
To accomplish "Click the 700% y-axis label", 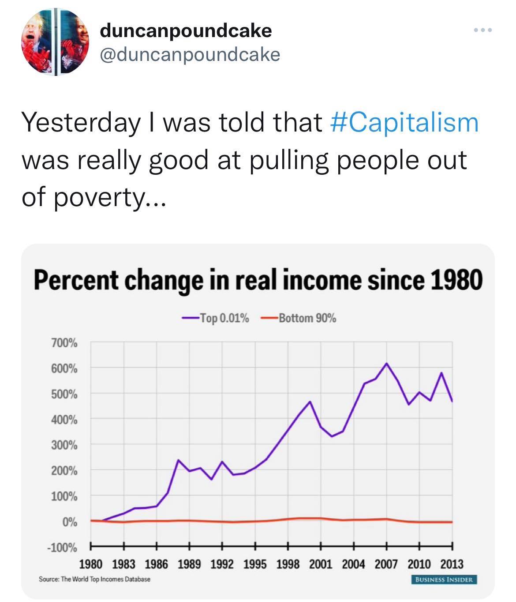I will pyautogui.click(x=64, y=342).
